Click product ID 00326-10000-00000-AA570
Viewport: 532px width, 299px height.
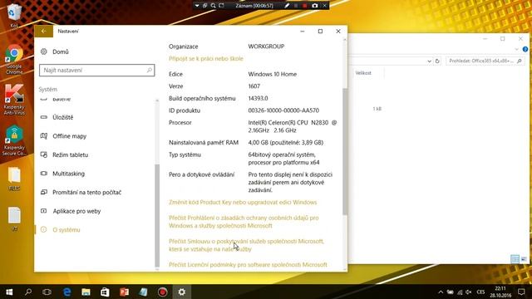click(283, 110)
